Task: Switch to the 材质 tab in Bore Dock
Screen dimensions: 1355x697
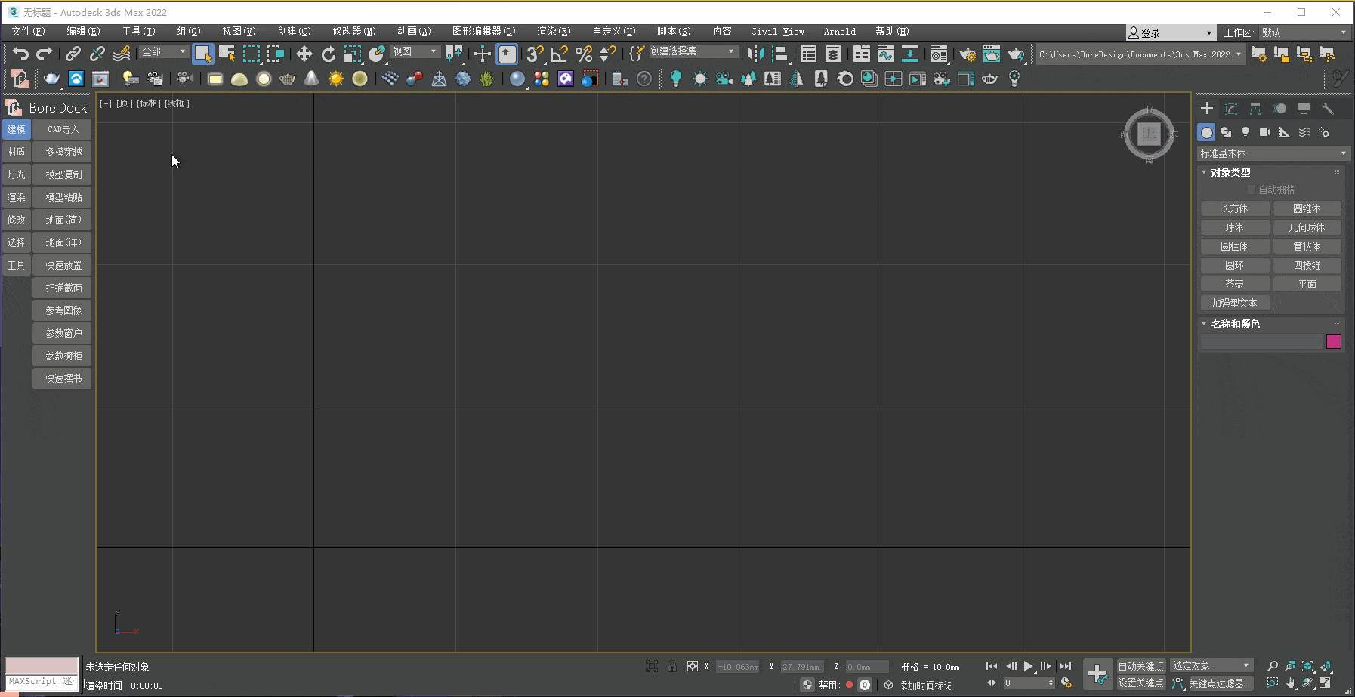Action: (x=17, y=152)
